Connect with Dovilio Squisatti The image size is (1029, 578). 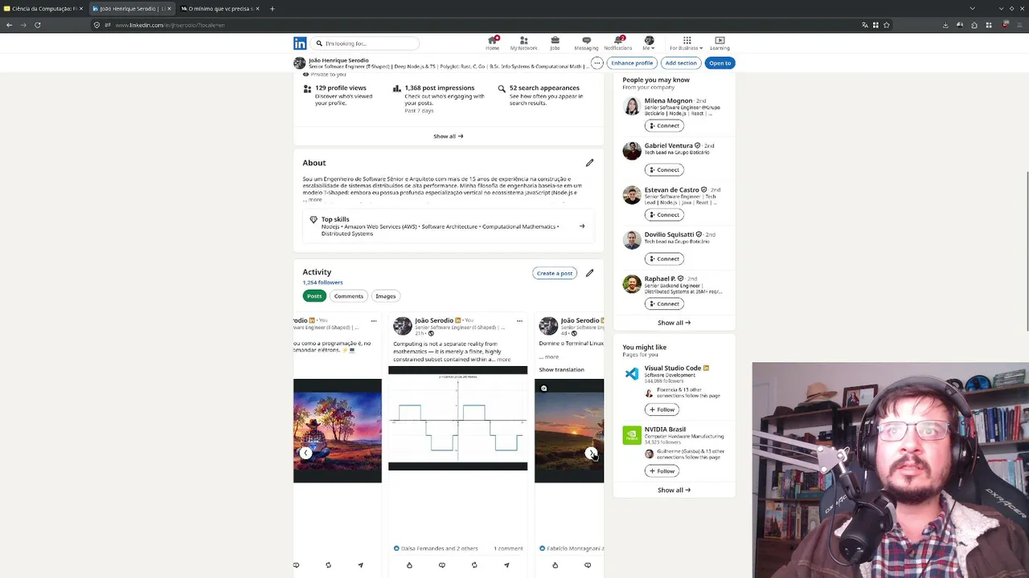[x=664, y=259]
